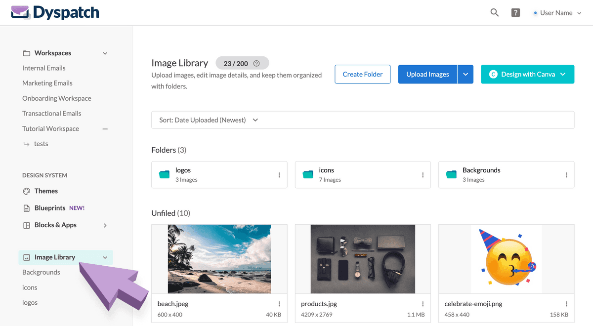This screenshot has width=593, height=326.
Task: Click the Unfiled (10) heading
Action: click(170, 213)
